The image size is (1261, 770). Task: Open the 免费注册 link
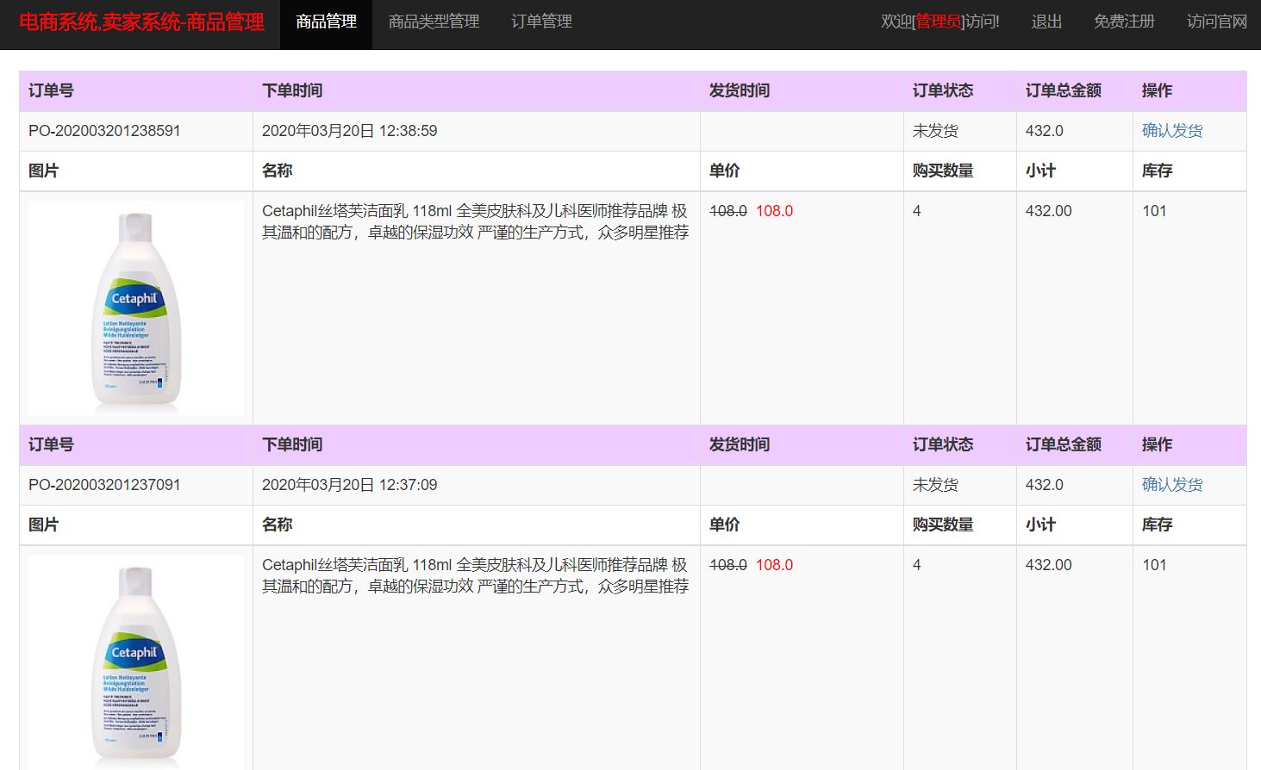click(x=1124, y=22)
